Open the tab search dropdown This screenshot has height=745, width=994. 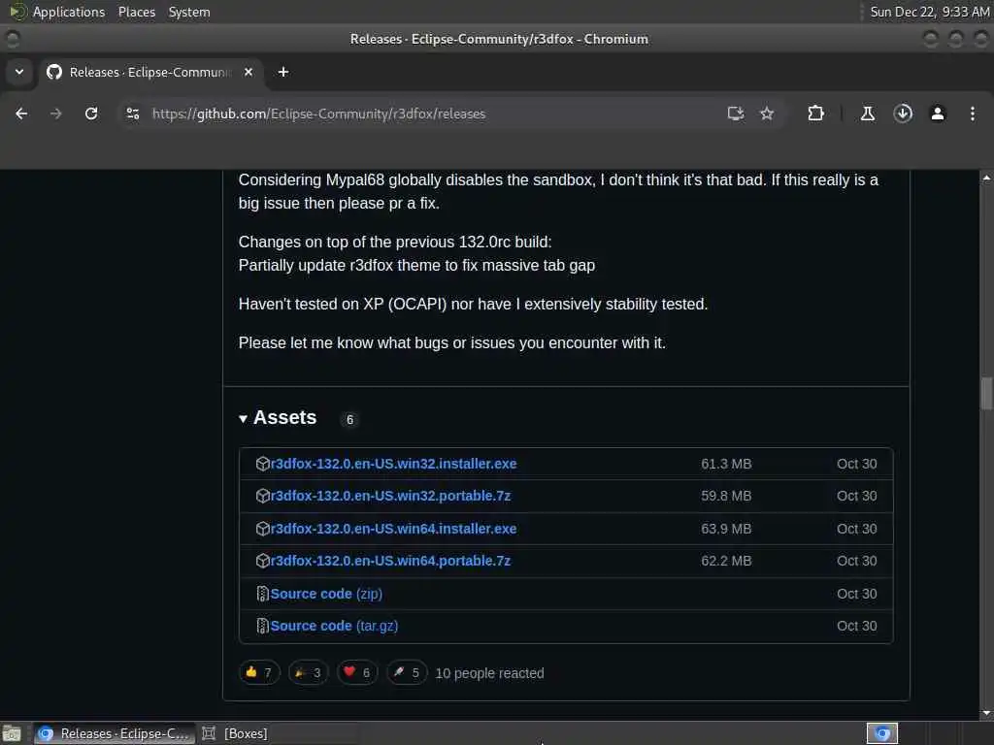coord(19,72)
